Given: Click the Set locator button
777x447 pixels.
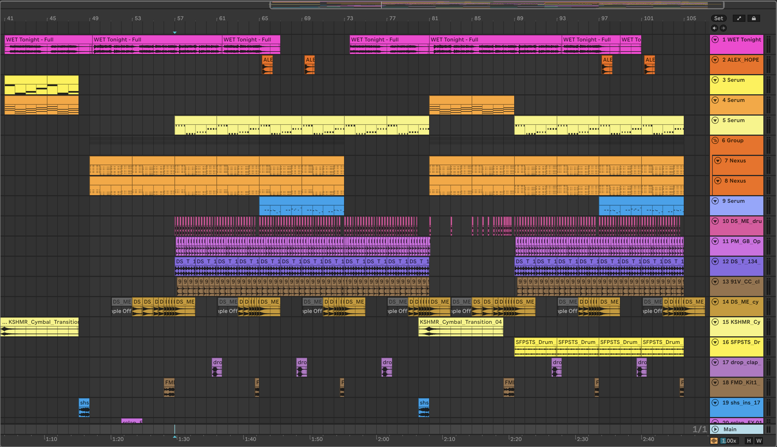Looking at the screenshot, I should click(718, 18).
